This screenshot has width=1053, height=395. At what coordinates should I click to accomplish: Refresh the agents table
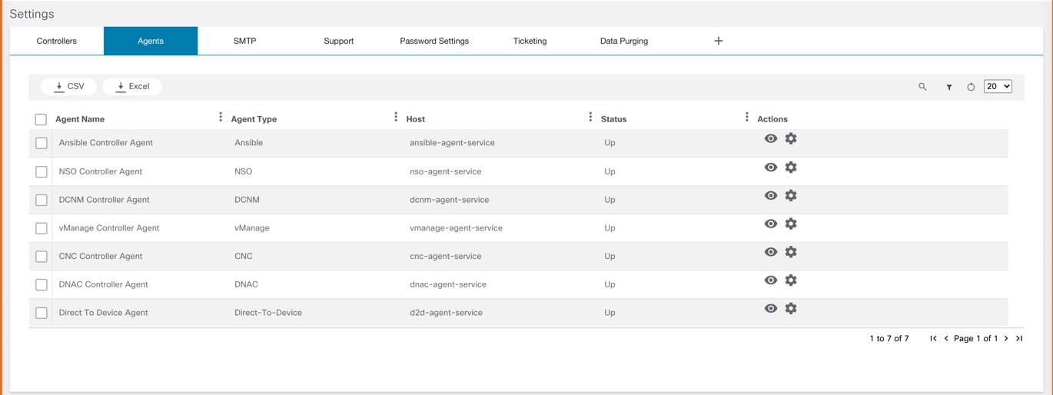click(971, 87)
